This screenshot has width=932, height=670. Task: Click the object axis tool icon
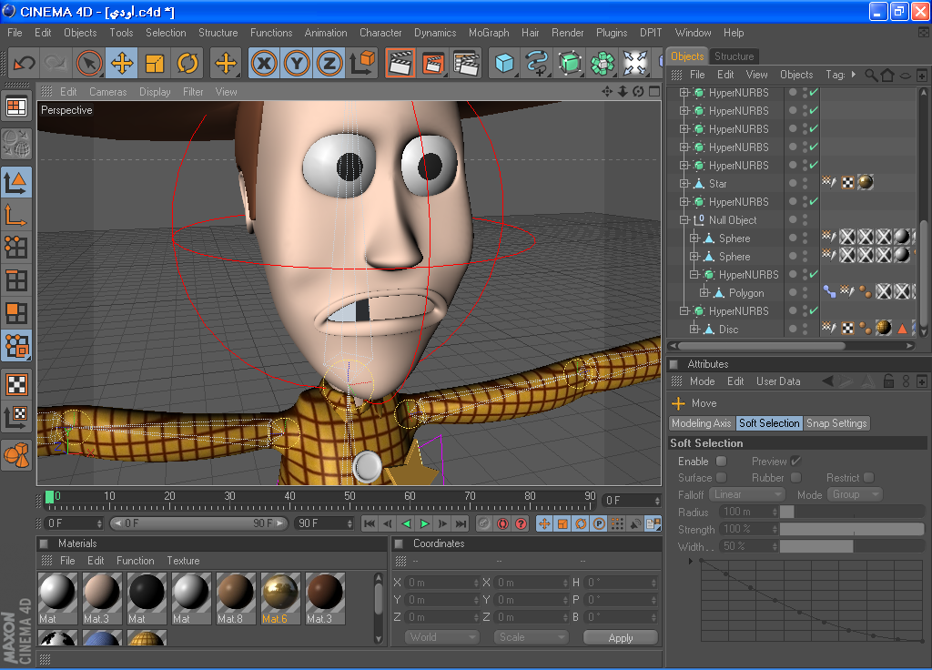(16, 214)
